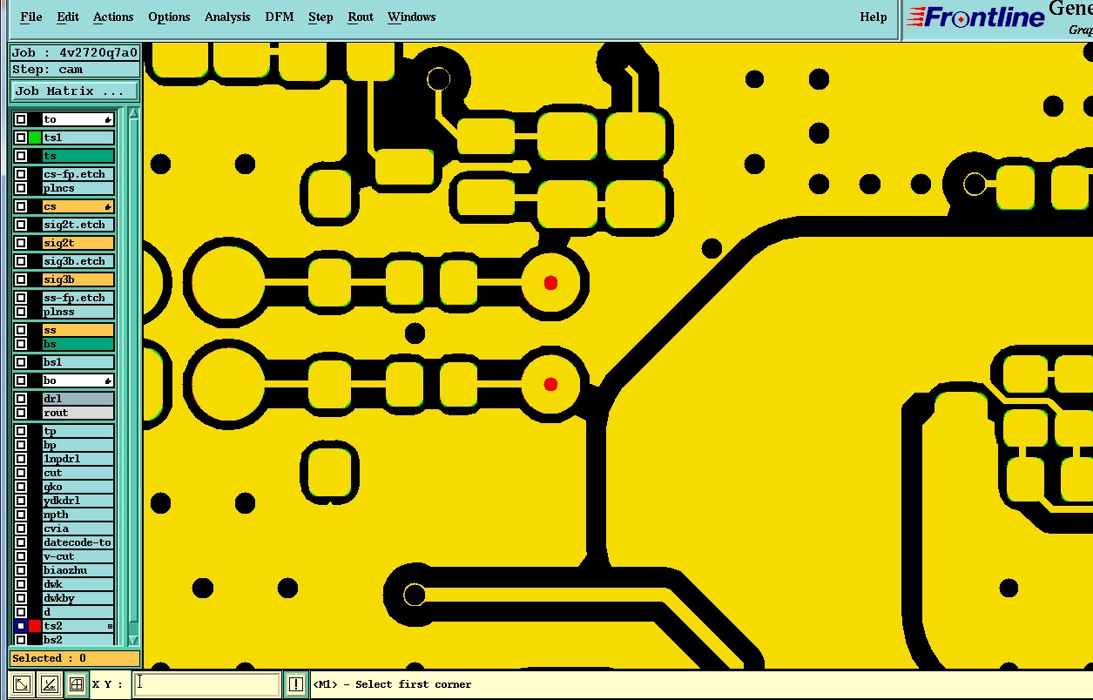Click the angle/snap icon beside zoom icon
1093x700 pixels.
50,684
